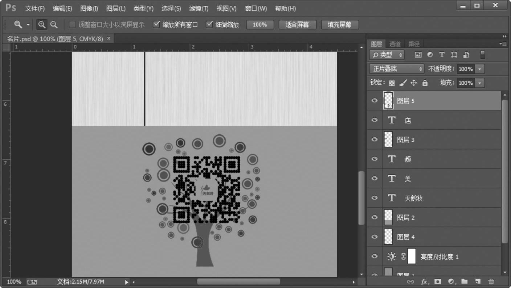Hide text layer 颜
This screenshot has height=288, width=511.
pos(375,159)
